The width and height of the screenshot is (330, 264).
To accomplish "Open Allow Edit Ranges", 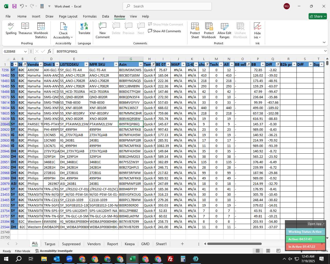I will (x=224, y=30).
